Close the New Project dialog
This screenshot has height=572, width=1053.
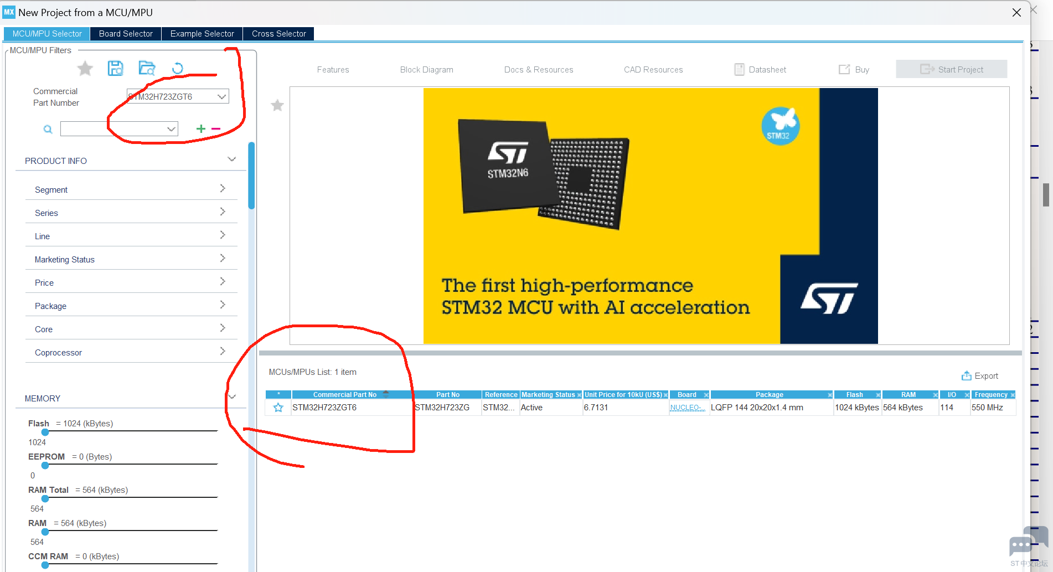1016,12
